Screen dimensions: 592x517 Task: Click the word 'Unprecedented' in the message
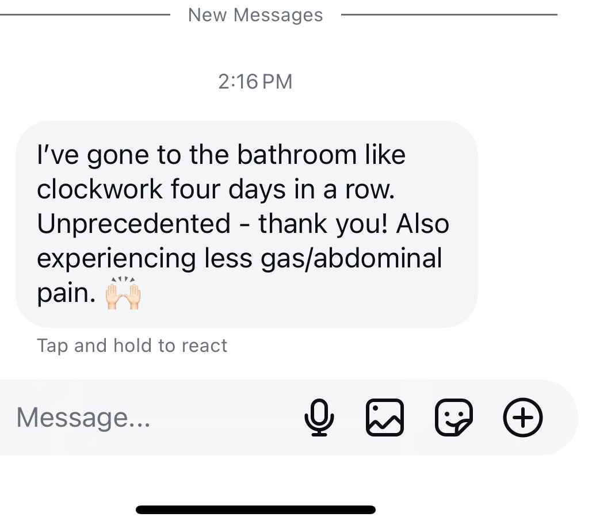point(133,224)
